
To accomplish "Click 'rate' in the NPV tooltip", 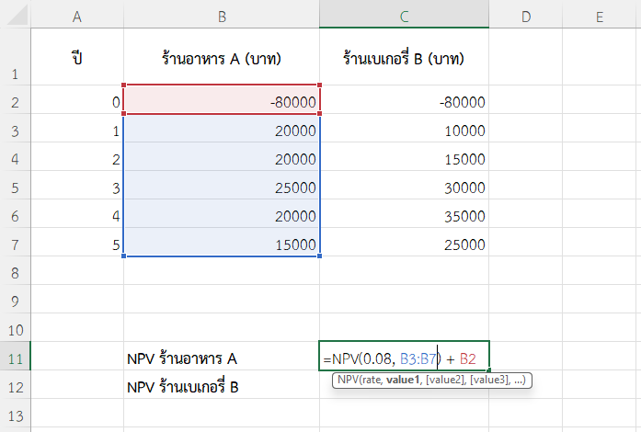I will pyautogui.click(x=372, y=380).
